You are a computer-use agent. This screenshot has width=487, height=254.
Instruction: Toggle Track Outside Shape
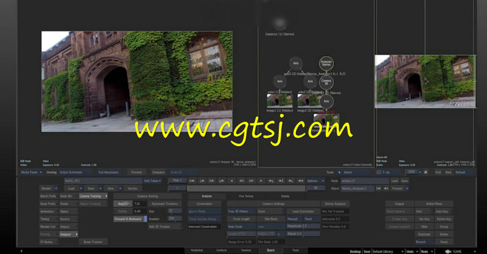tap(205, 219)
